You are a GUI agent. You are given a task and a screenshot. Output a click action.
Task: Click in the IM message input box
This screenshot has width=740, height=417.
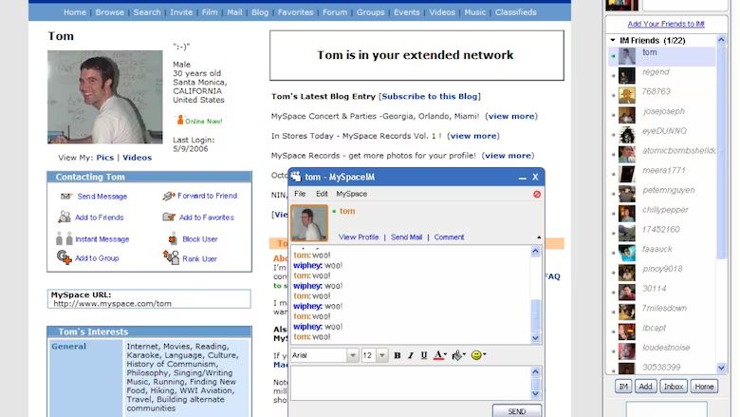(x=411, y=383)
